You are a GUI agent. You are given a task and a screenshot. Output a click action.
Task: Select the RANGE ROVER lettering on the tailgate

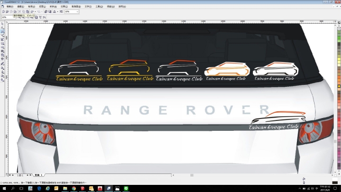[x=176, y=110]
